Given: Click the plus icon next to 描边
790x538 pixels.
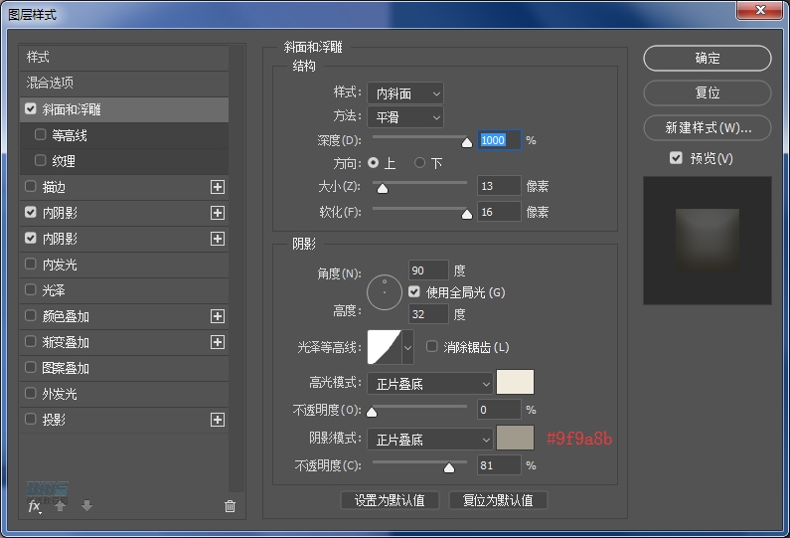Looking at the screenshot, I should pyautogui.click(x=218, y=187).
